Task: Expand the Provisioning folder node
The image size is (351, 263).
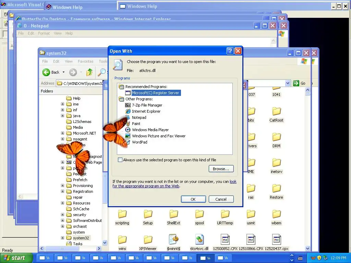Action: click(62, 185)
